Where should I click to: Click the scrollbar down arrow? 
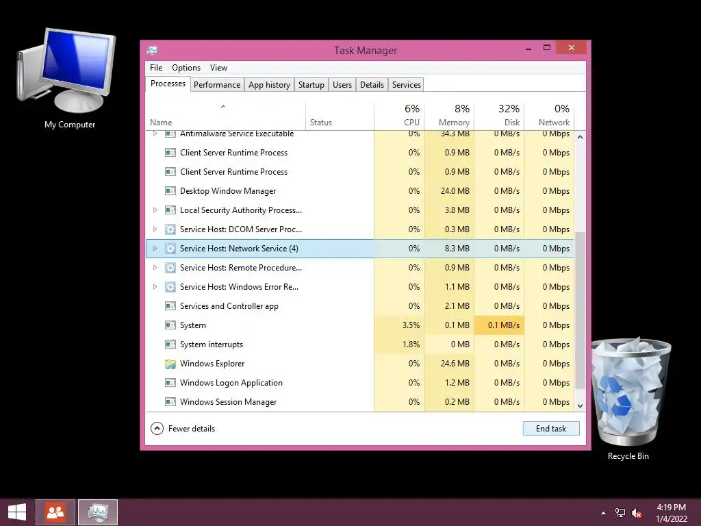tap(580, 406)
